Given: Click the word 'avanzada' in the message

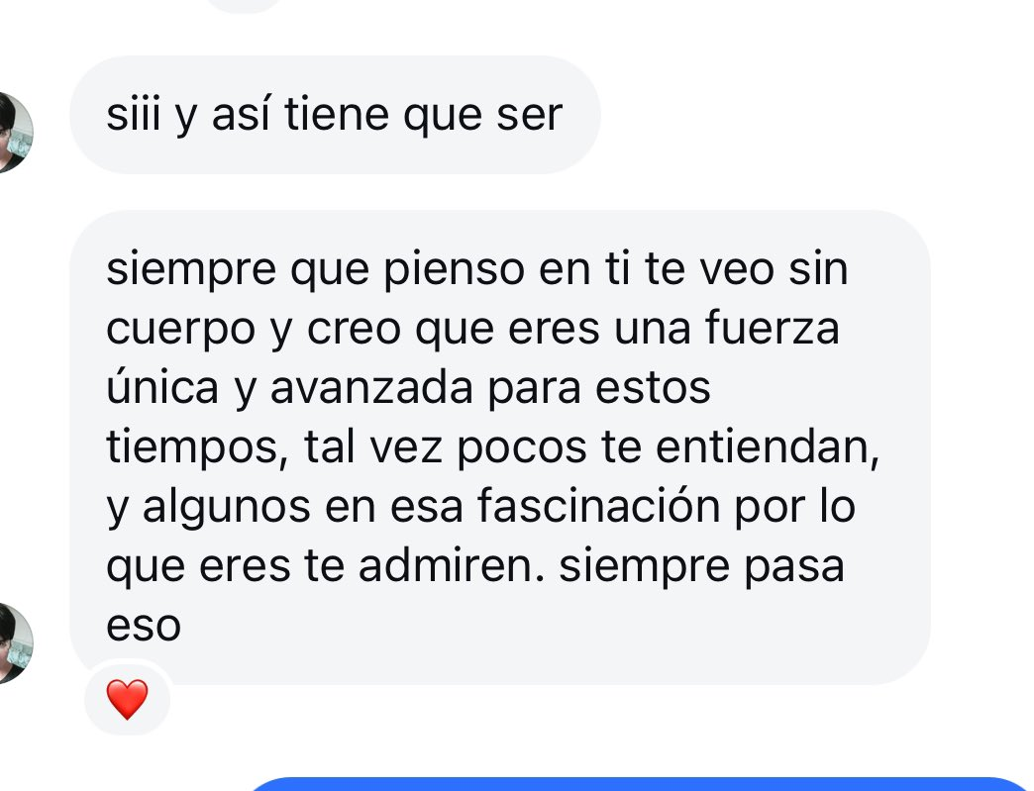Looking at the screenshot, I should coord(371,388).
